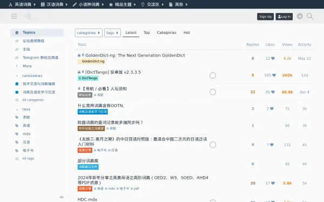Open the 部分词典展 topic
The image size is (324, 202).
[x=88, y=161]
